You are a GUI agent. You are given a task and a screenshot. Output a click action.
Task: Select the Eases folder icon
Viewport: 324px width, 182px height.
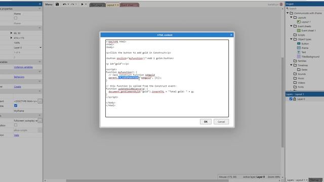[299, 70]
